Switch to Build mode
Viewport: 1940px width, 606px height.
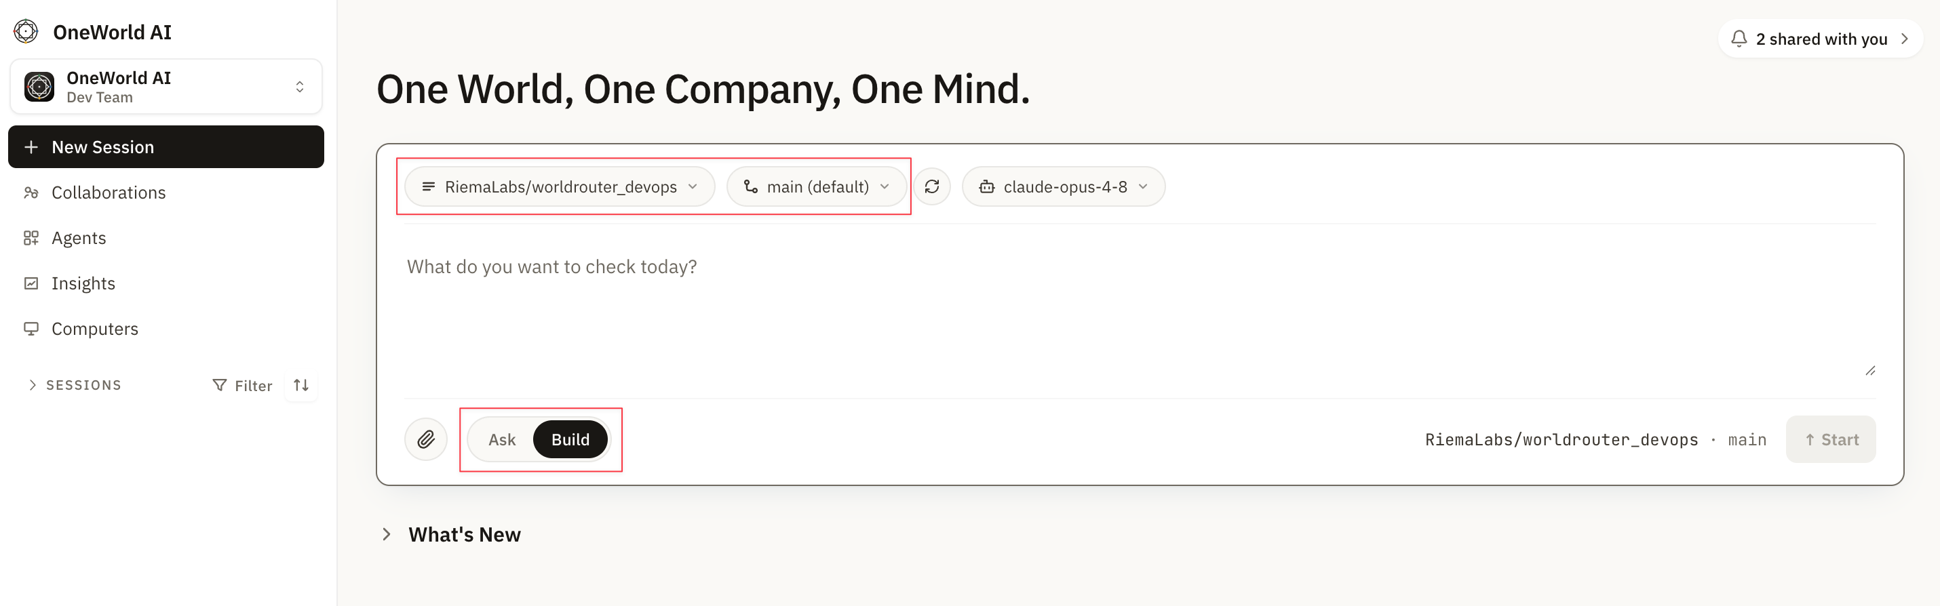click(x=570, y=440)
